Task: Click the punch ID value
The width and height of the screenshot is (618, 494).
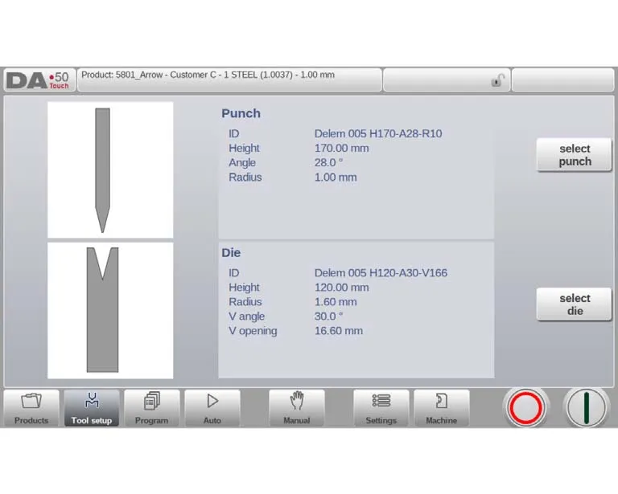Action: tap(377, 133)
